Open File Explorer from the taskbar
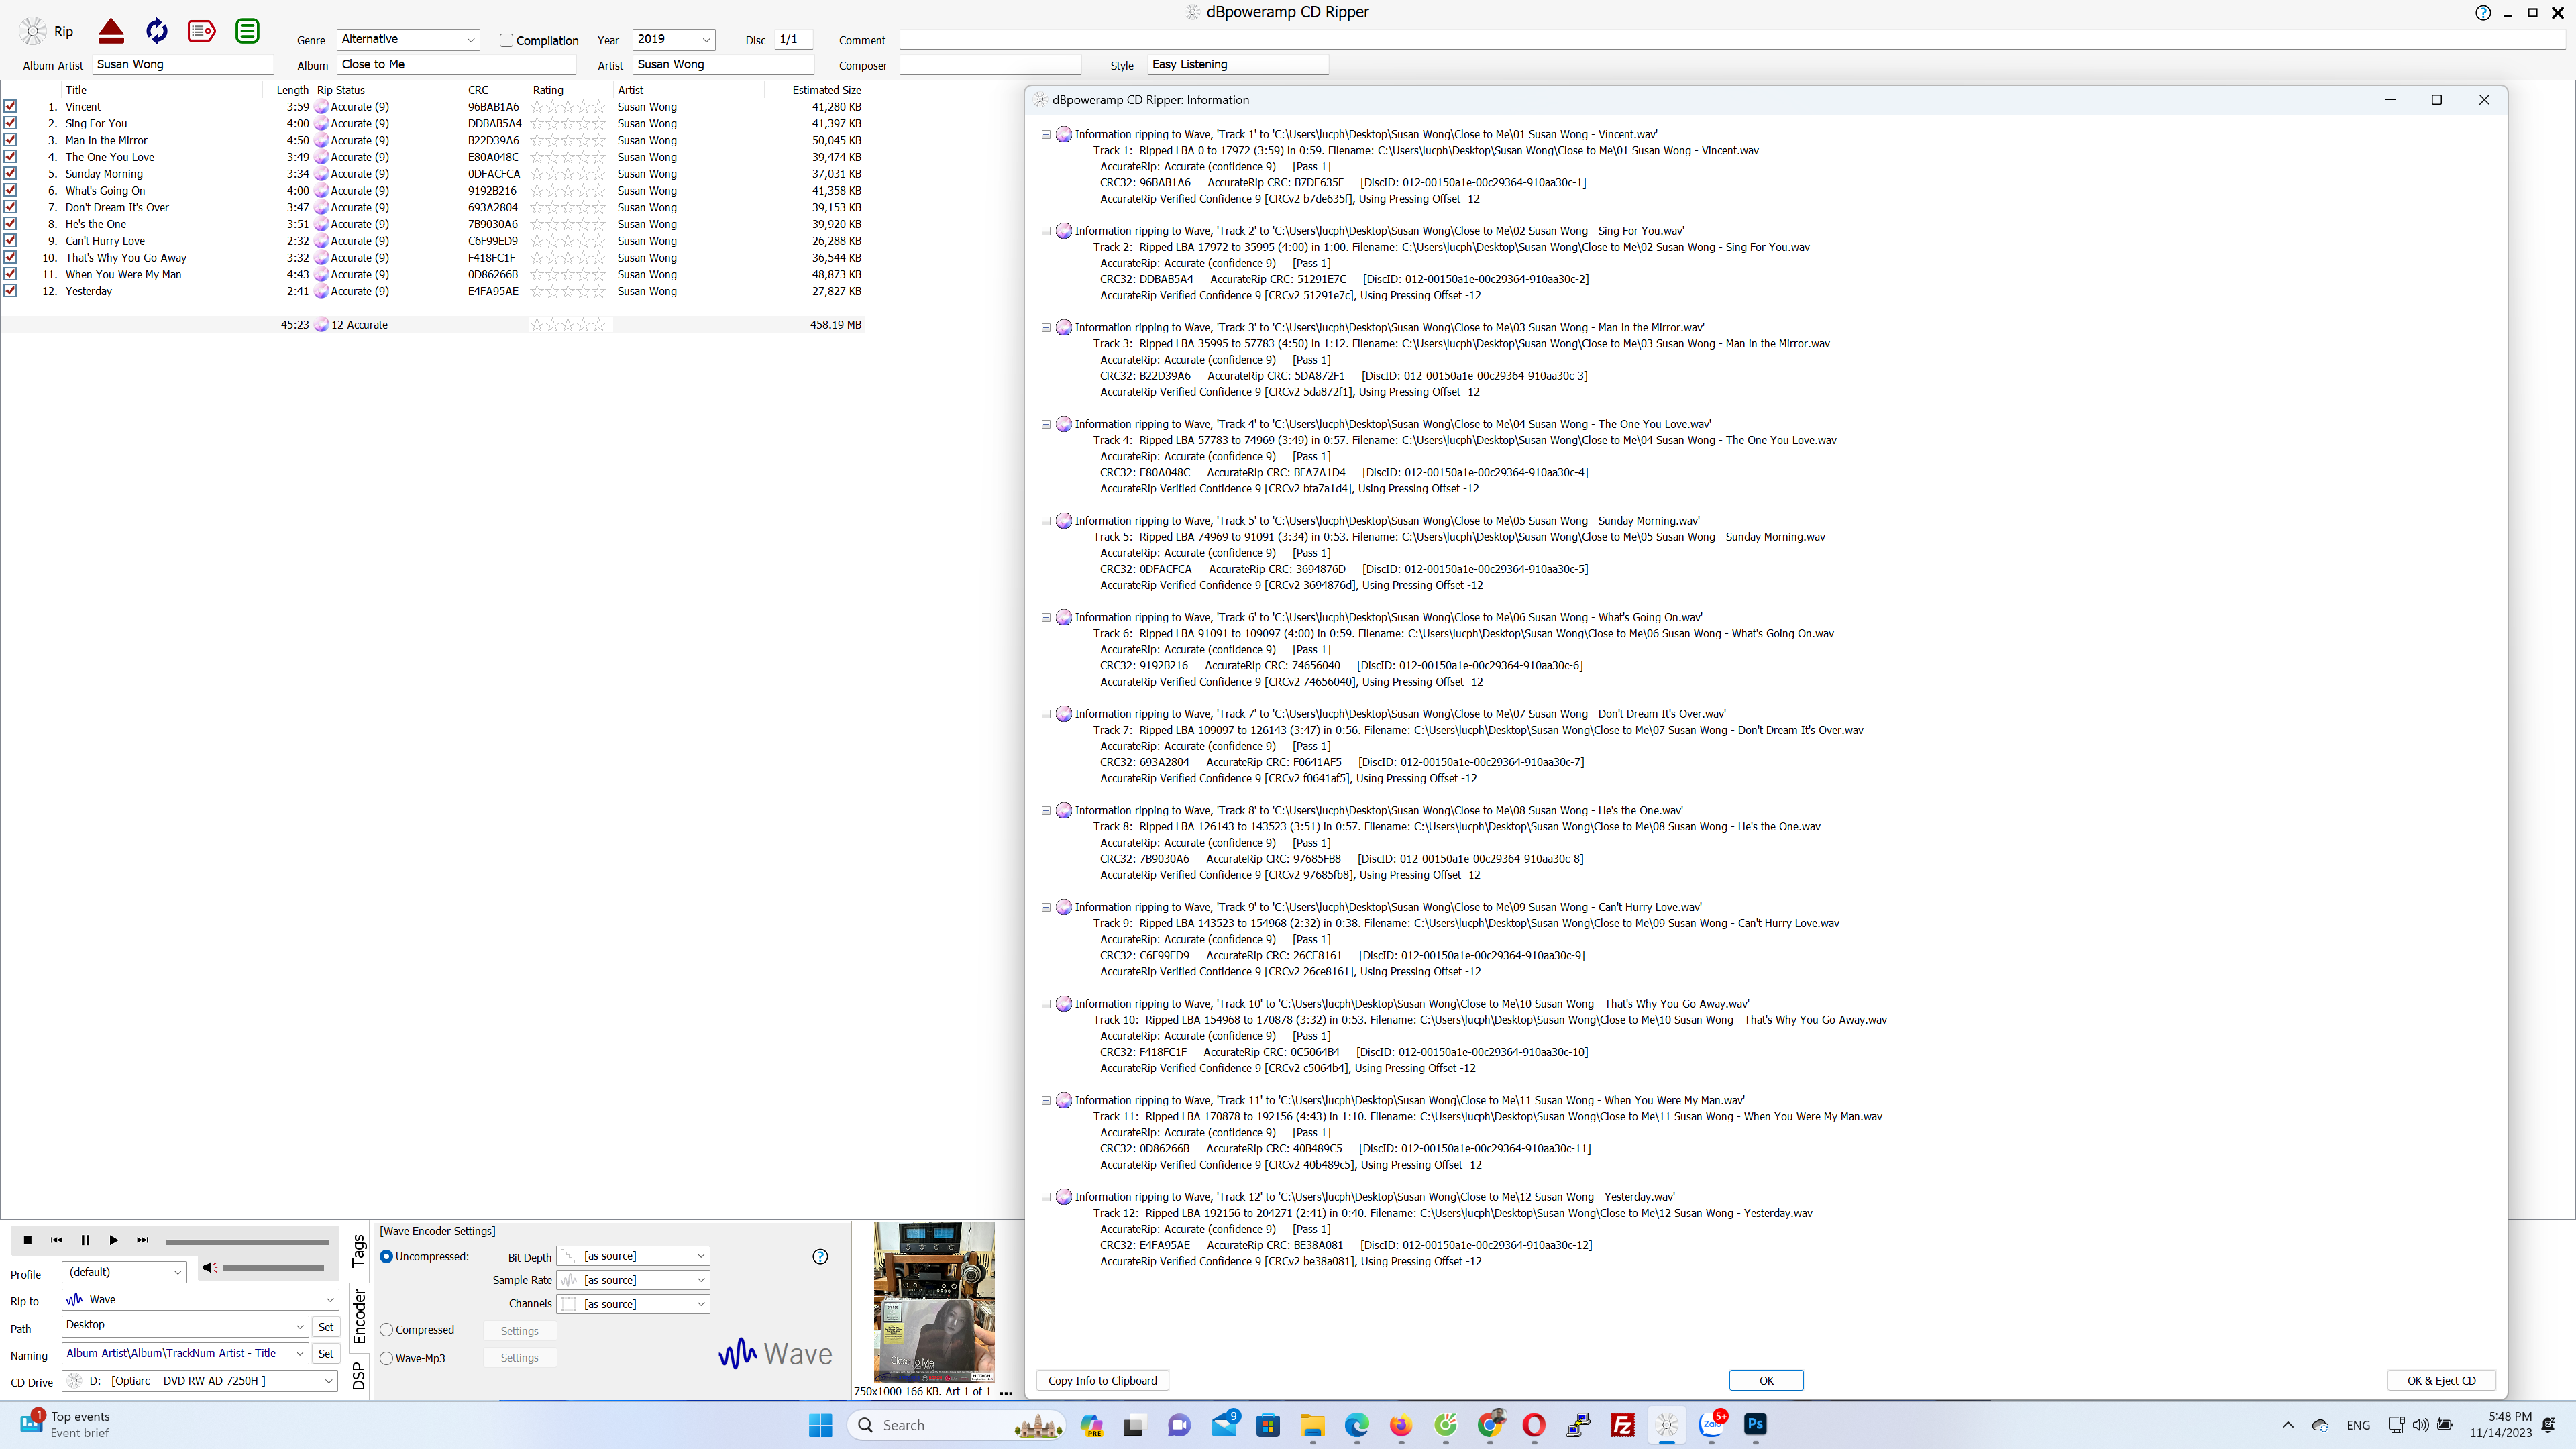2576x1449 pixels. click(x=1312, y=1425)
